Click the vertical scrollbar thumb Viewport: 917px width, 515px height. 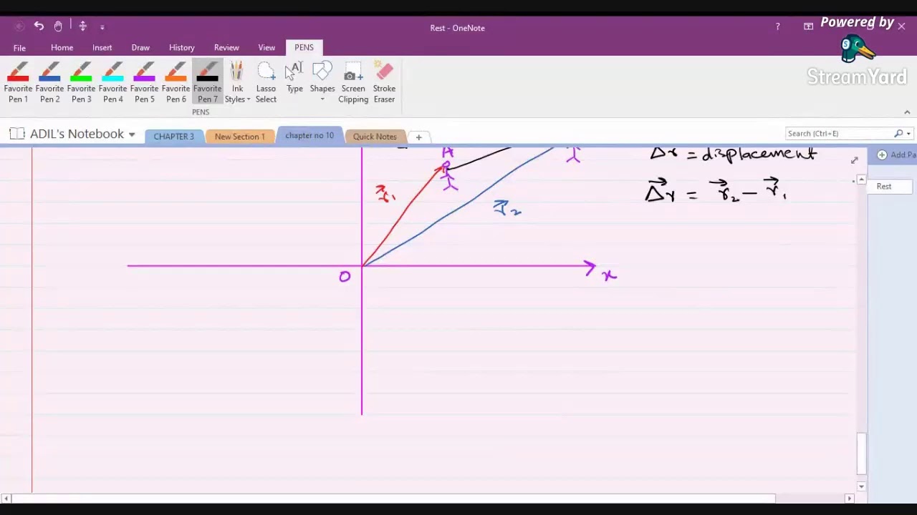861,453
